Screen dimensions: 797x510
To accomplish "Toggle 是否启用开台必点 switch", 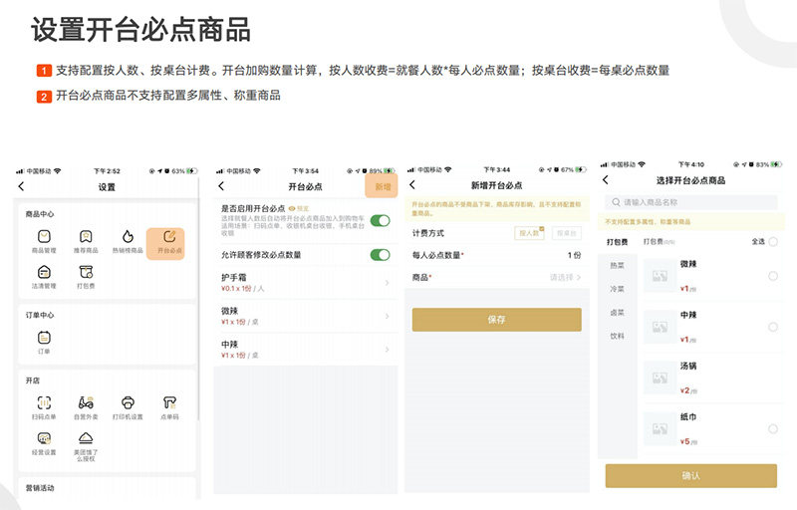I will point(380,220).
